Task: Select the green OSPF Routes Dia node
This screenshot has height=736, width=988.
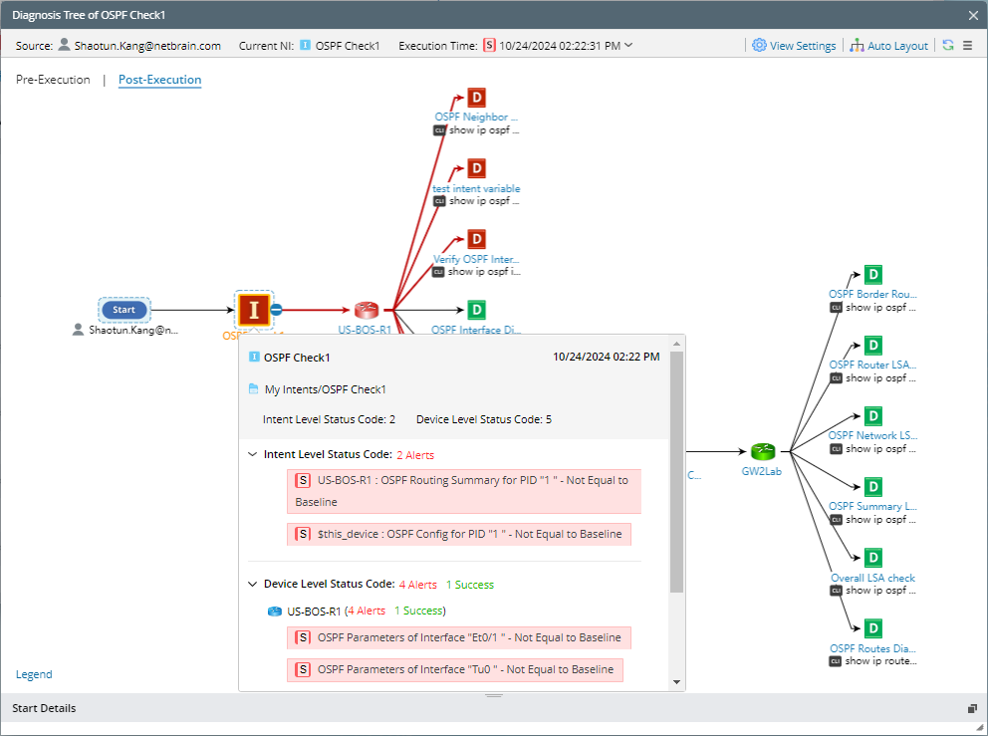Action: 872,627
